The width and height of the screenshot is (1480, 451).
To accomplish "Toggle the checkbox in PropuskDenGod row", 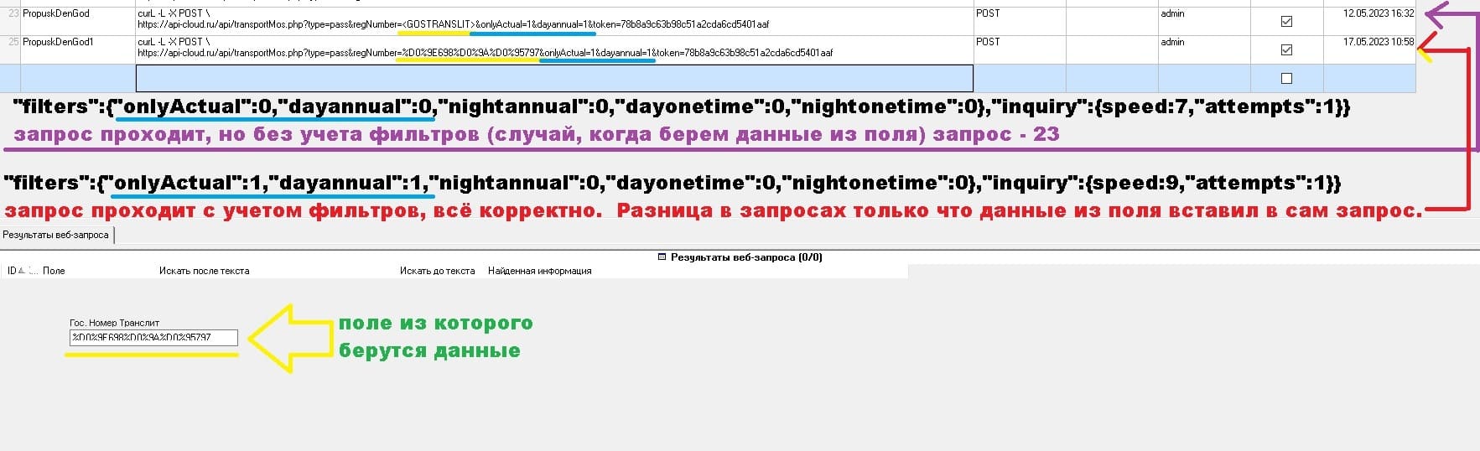I will [x=1286, y=22].
